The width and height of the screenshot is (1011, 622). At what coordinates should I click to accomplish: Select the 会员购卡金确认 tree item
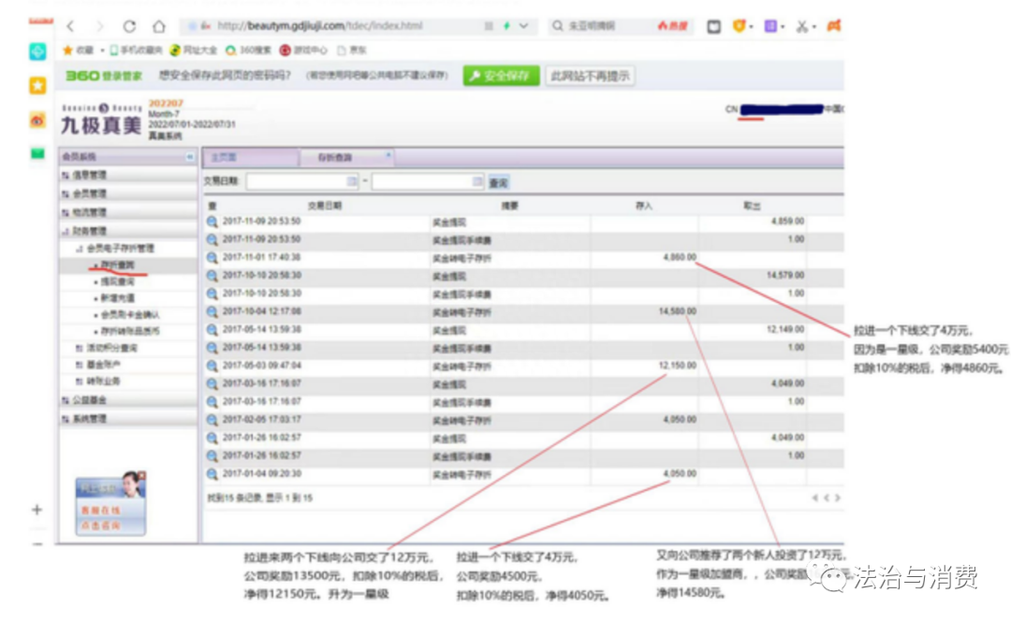[129, 314]
